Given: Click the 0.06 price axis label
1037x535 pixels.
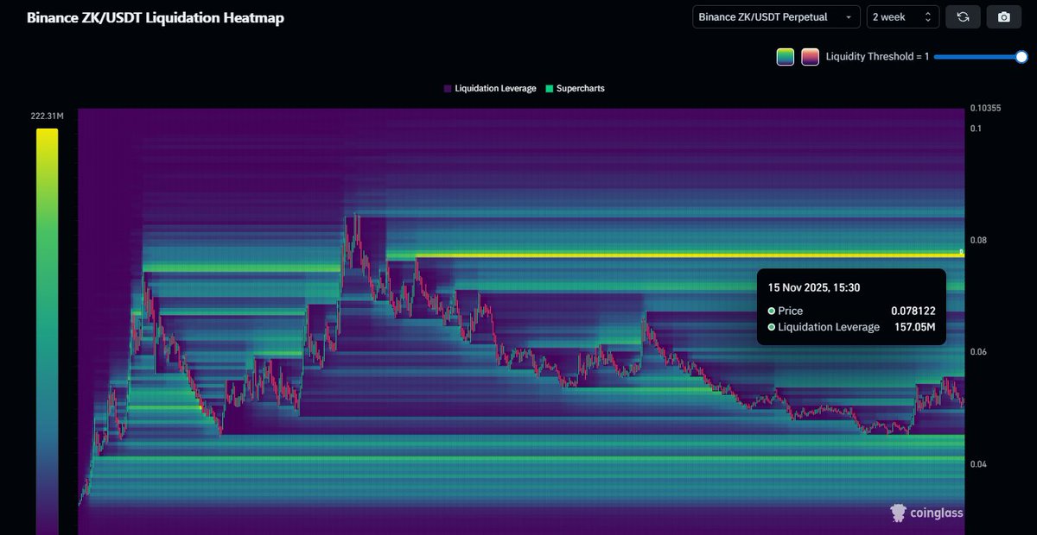Looking at the screenshot, I should click(x=977, y=352).
